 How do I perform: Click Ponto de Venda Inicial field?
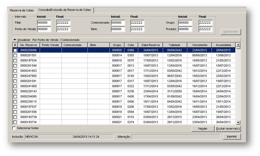click(x=44, y=29)
